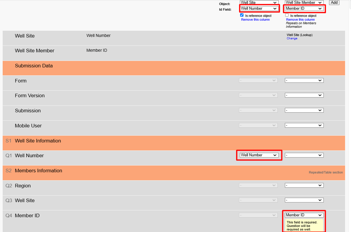Open Q4 dropdown set to Member ID
The width and height of the screenshot is (351, 232).
tap(304, 215)
